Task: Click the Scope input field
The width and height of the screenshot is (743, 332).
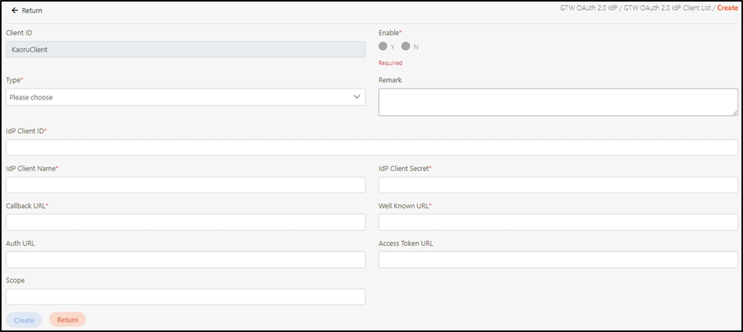Action: (185, 297)
